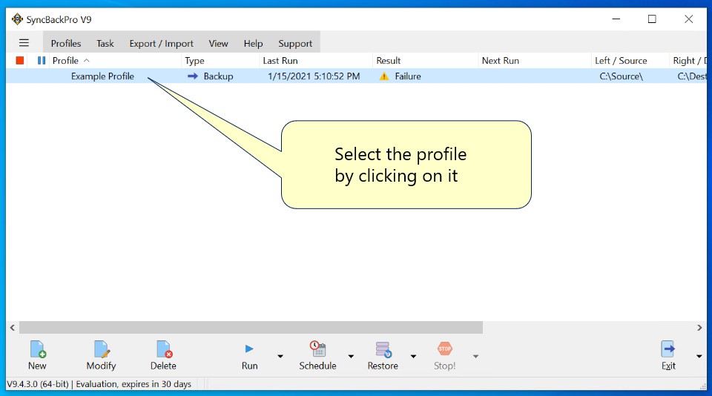This screenshot has height=396, width=712.
Task: Click the red stop column header icon
Action: tap(19, 60)
